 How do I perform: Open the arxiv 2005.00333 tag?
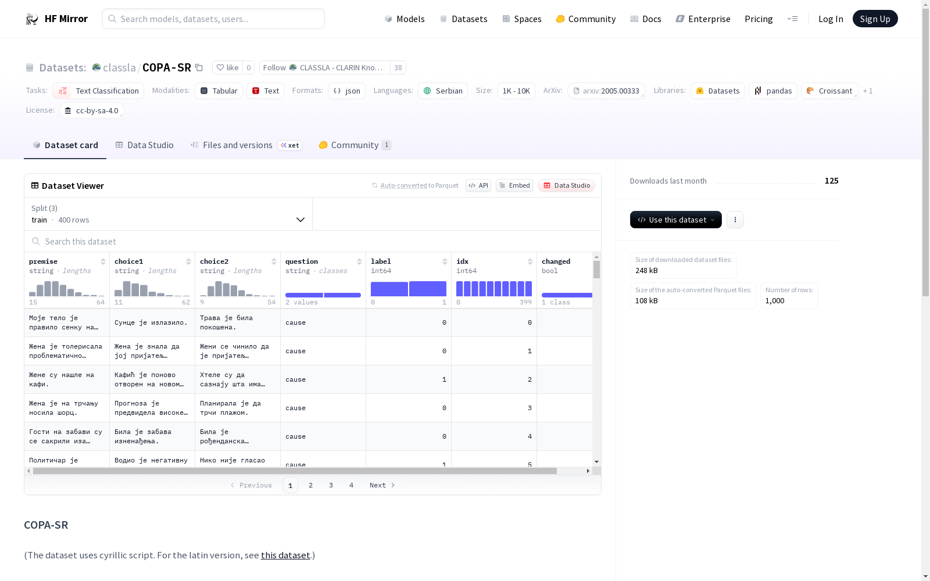tap(606, 91)
